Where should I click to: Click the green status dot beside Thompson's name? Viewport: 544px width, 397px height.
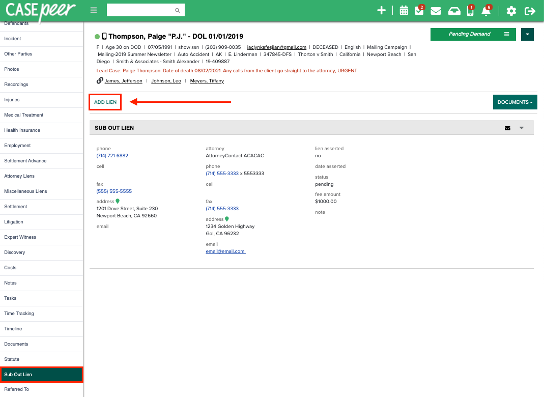[97, 36]
